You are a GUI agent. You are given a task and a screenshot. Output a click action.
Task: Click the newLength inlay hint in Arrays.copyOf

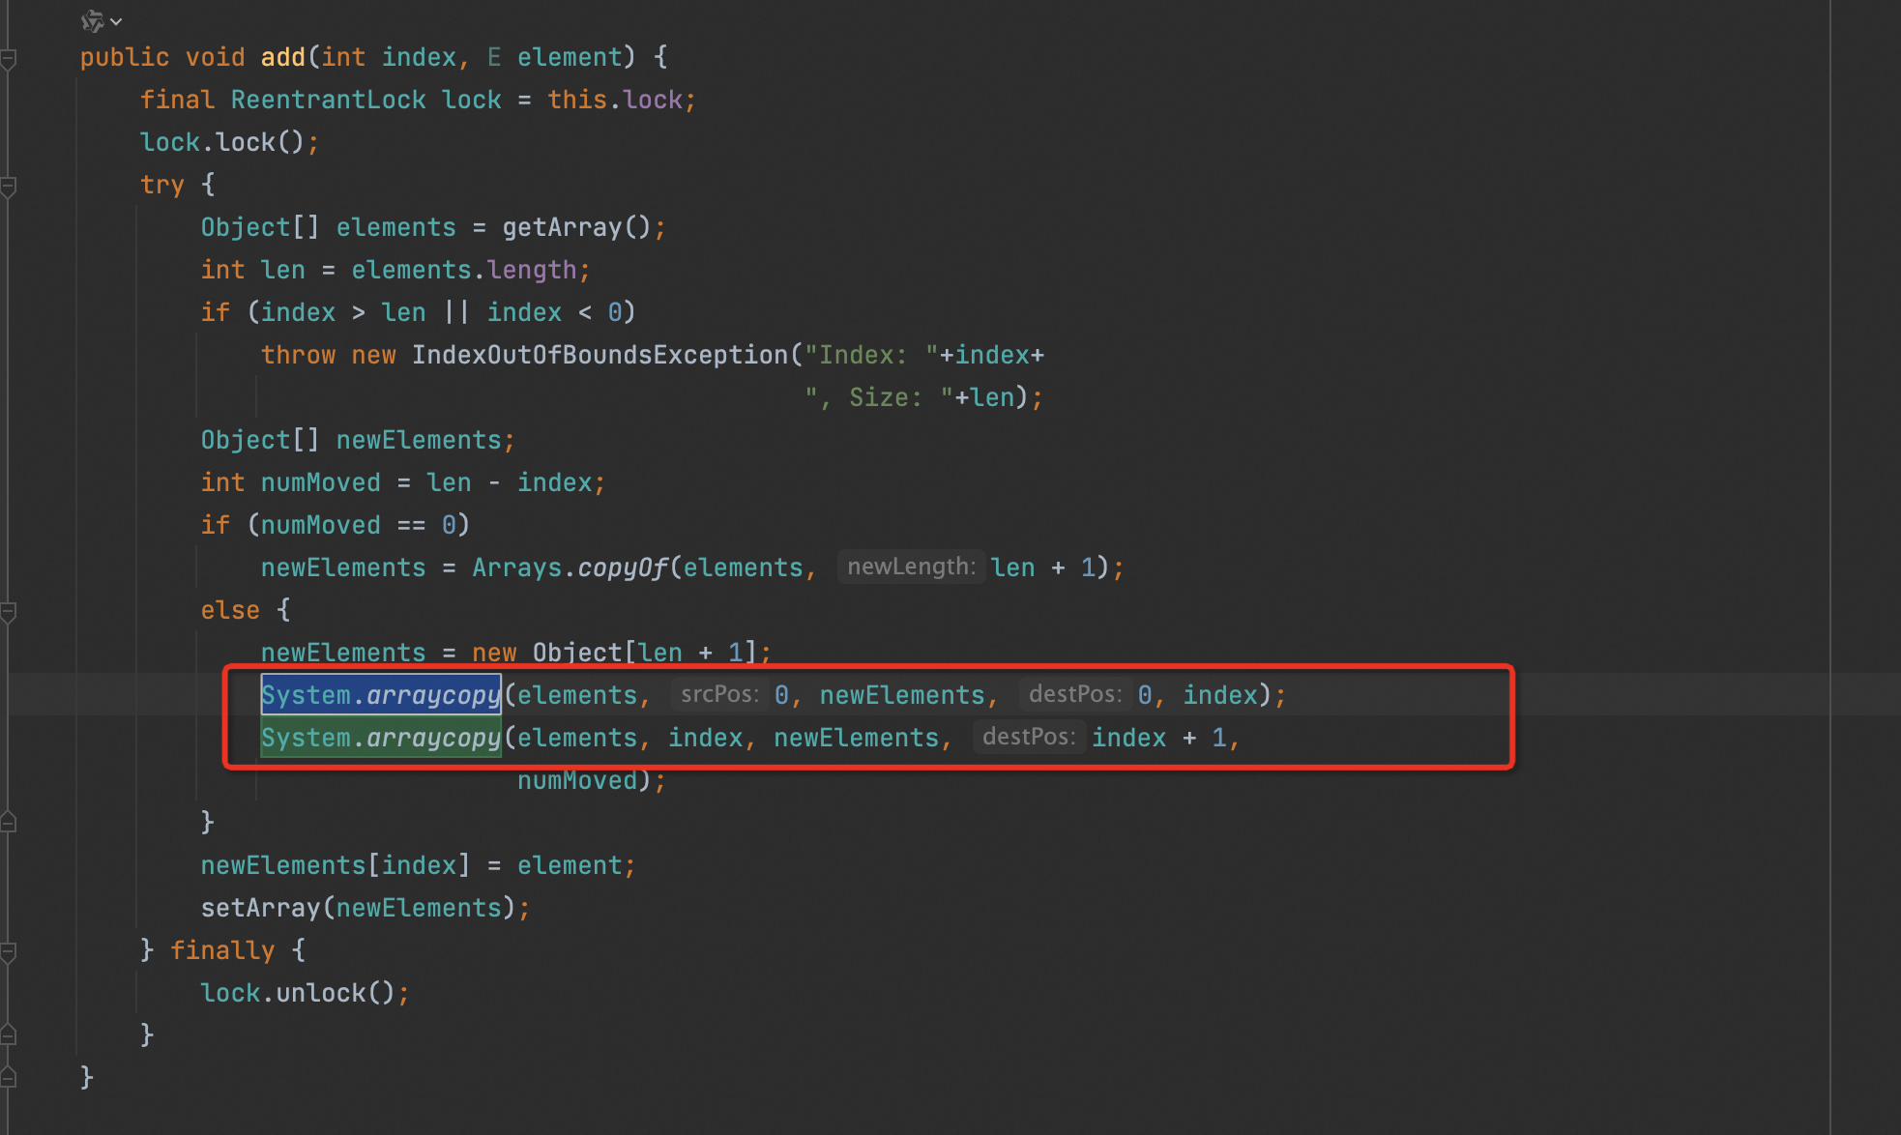[911, 567]
